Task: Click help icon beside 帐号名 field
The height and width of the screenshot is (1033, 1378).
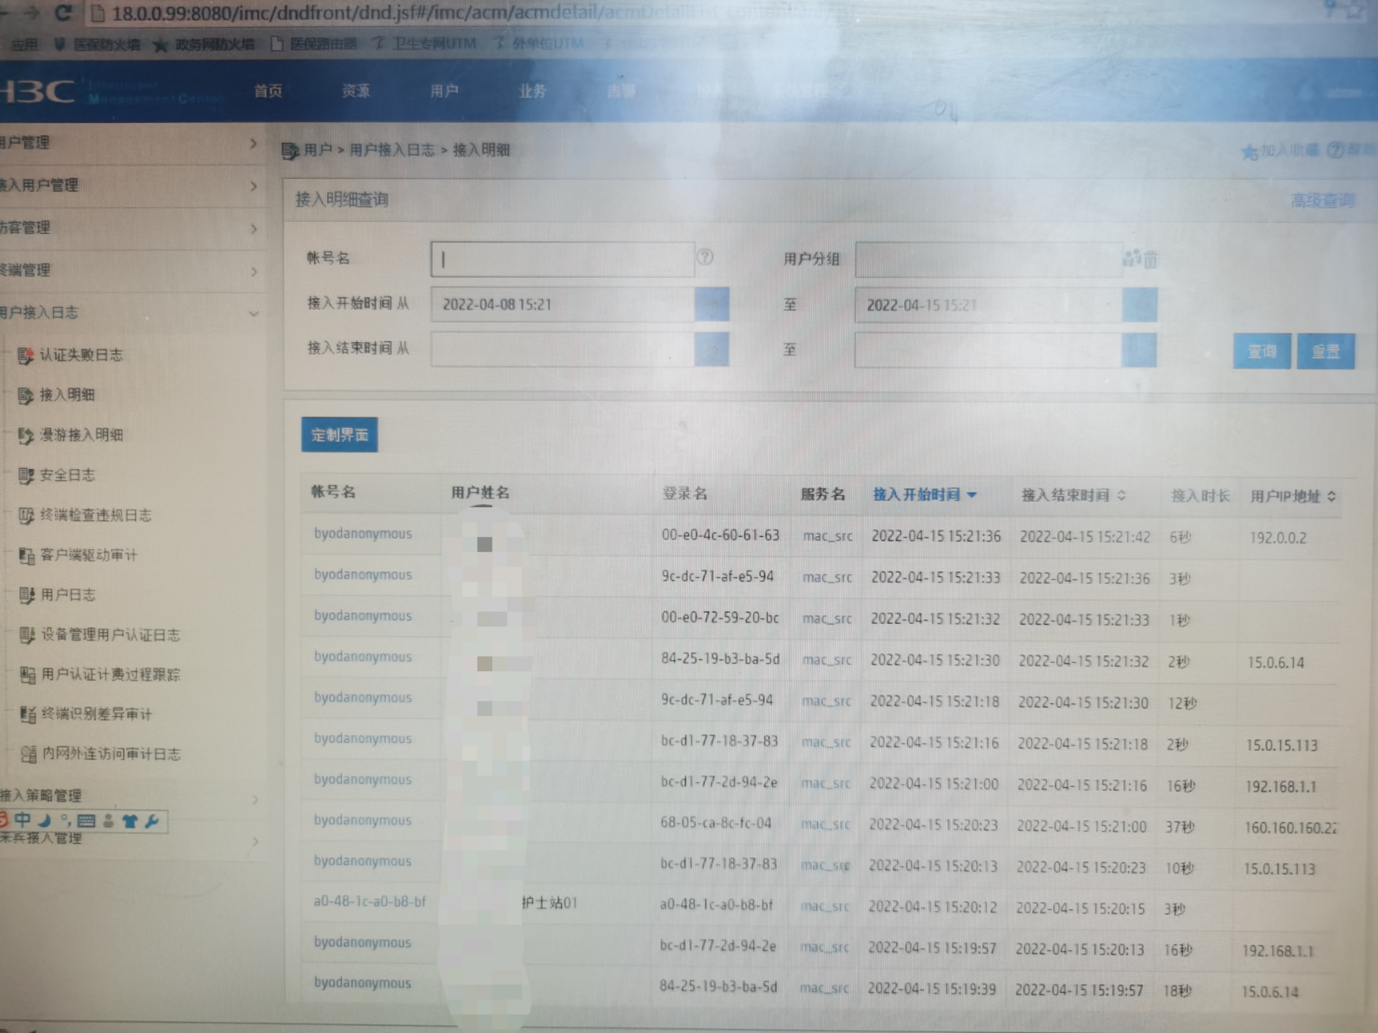Action: pyautogui.click(x=704, y=257)
